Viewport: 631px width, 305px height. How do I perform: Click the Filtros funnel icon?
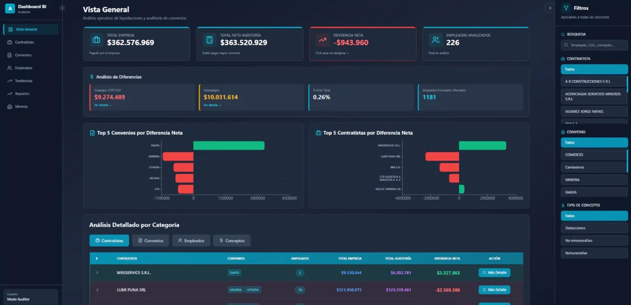click(x=567, y=8)
